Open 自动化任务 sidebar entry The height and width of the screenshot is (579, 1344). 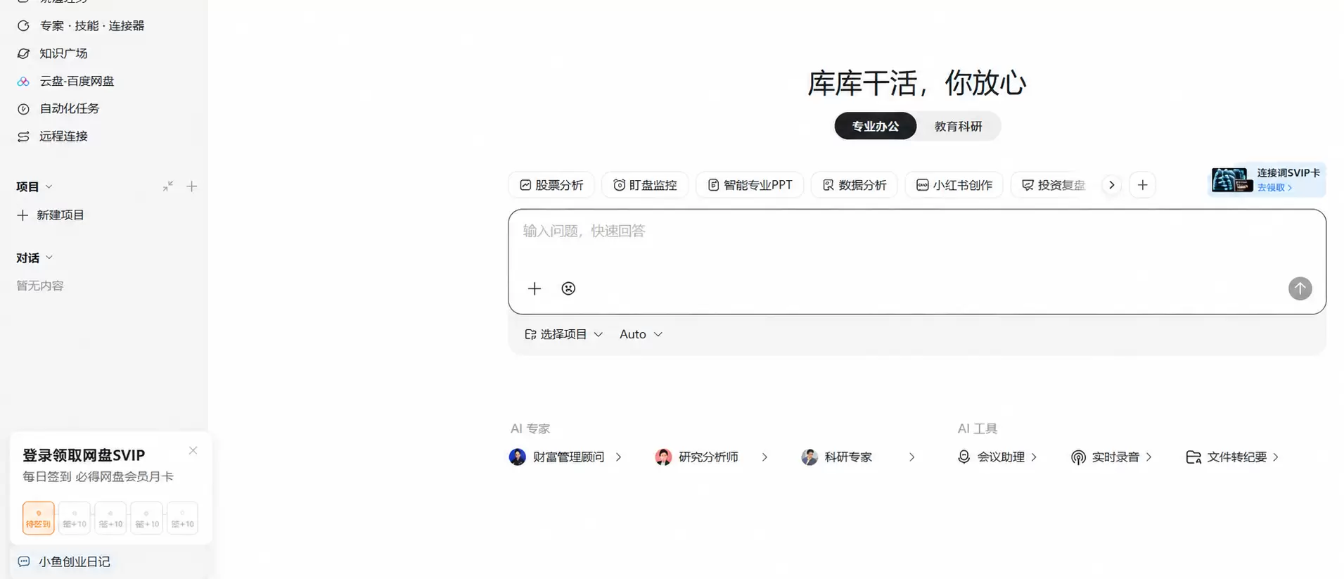pos(58,108)
